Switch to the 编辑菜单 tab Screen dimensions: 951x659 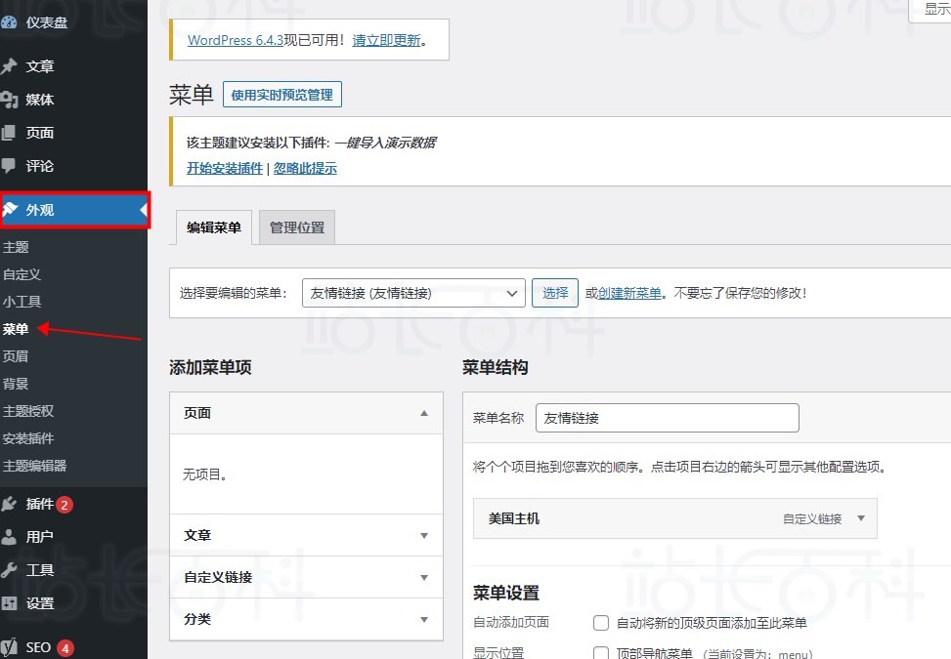pos(213,227)
